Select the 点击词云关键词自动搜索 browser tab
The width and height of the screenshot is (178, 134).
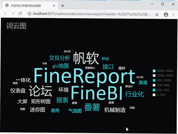[x=30, y=6]
